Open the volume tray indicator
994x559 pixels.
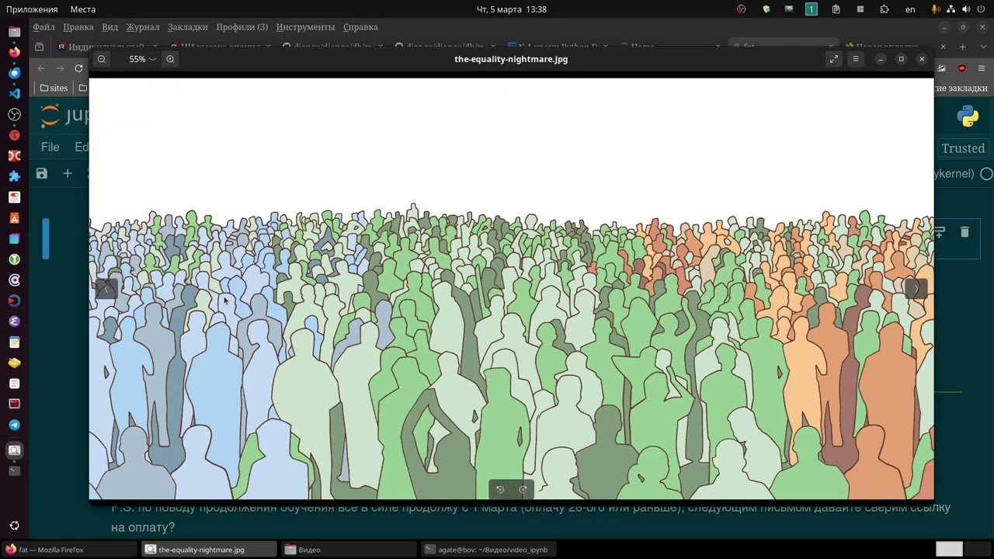point(967,9)
